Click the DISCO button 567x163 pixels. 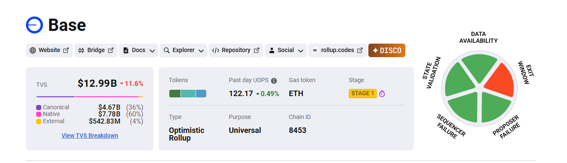(x=387, y=50)
